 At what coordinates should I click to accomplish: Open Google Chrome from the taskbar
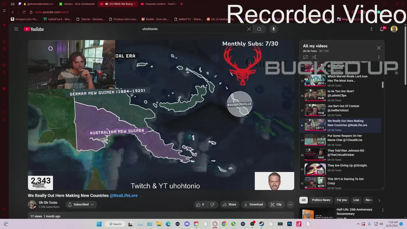pos(224,224)
